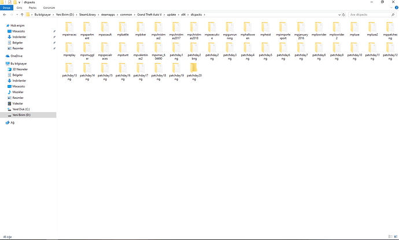The height and width of the screenshot is (240, 399).
Task: Open the patchday10ng folder
Action: (x=354, y=51)
